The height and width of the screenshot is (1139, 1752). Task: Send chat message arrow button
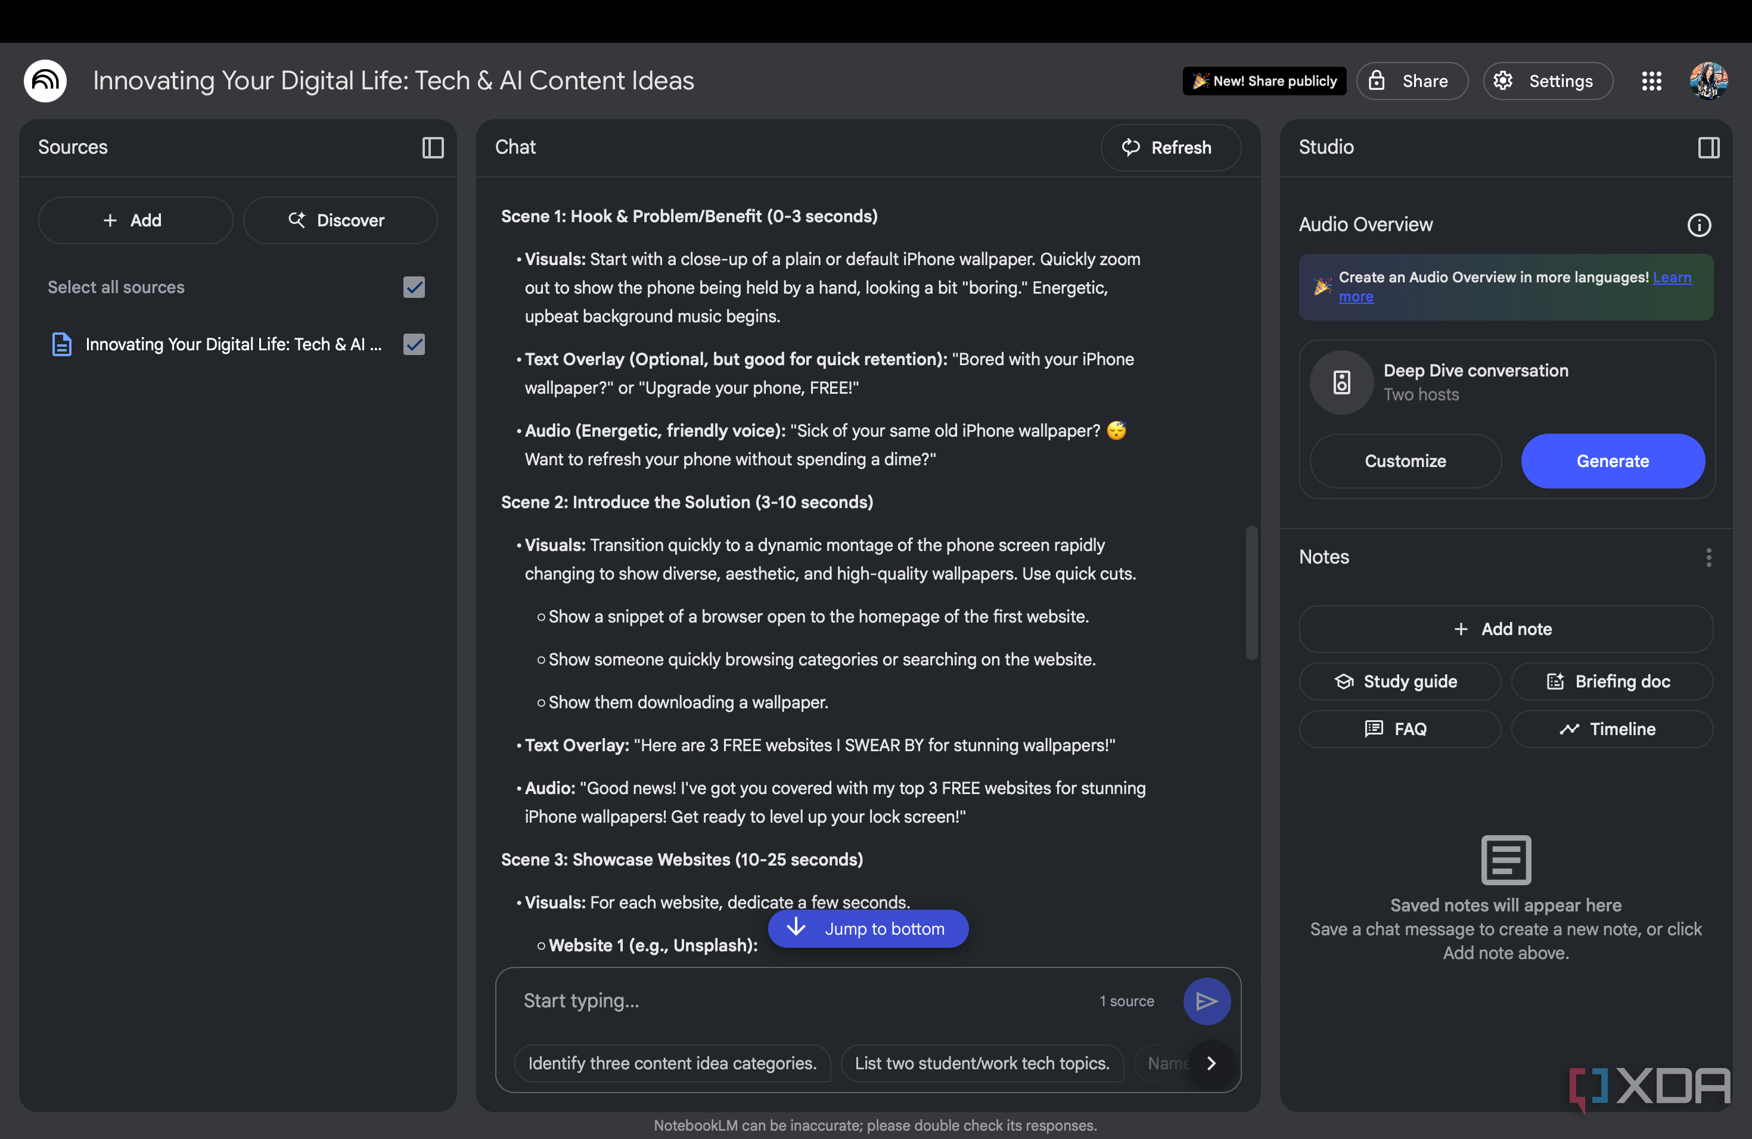[x=1207, y=1001]
